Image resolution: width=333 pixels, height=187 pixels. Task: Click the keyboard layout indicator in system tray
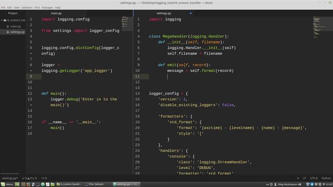(267, 184)
